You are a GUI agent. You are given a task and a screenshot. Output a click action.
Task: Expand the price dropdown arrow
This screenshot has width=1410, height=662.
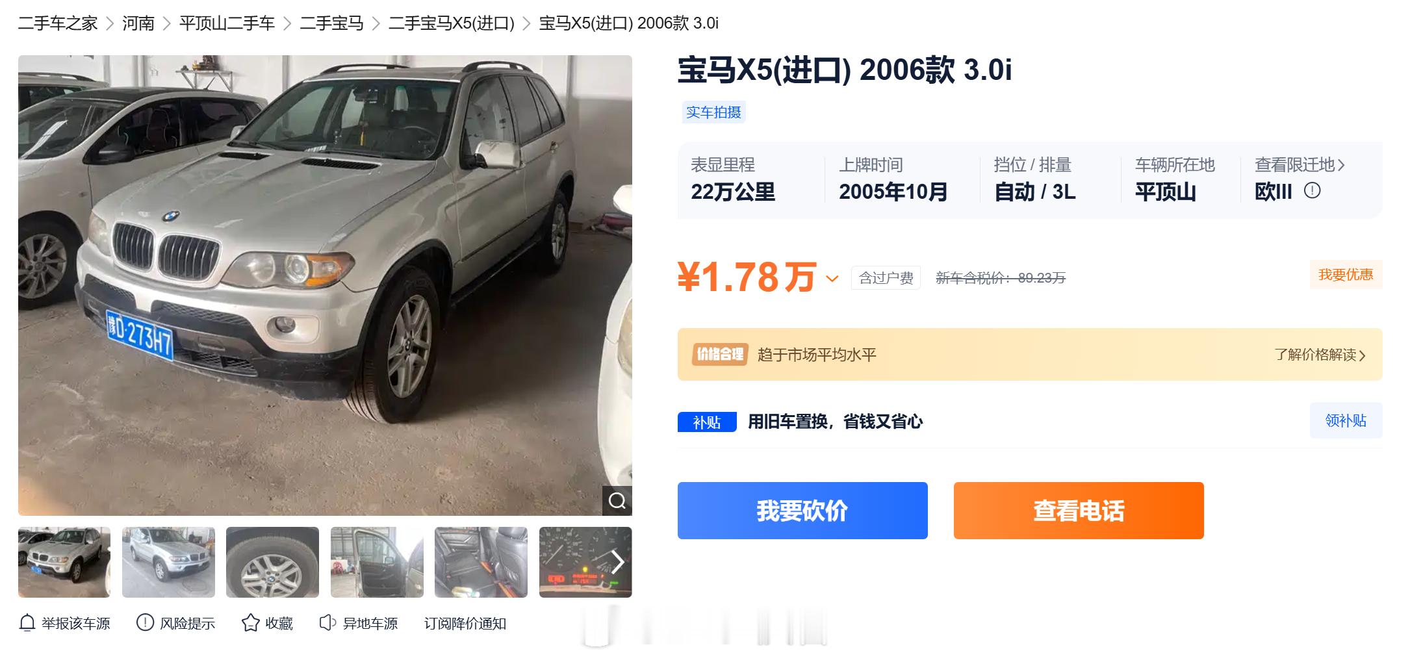(x=832, y=279)
